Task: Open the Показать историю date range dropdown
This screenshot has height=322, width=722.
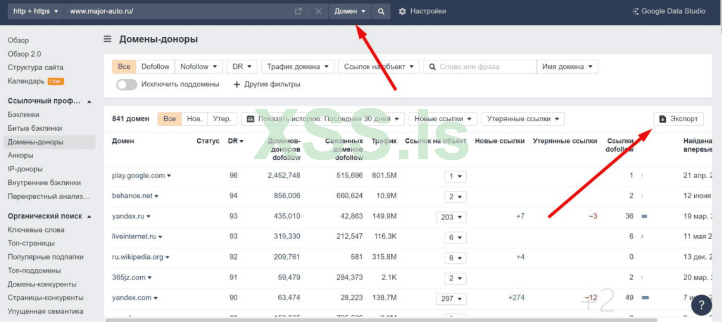Action: point(323,119)
